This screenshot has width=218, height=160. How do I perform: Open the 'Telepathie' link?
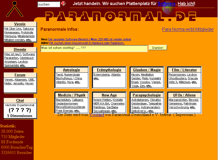pyautogui.click(x=155, y=103)
